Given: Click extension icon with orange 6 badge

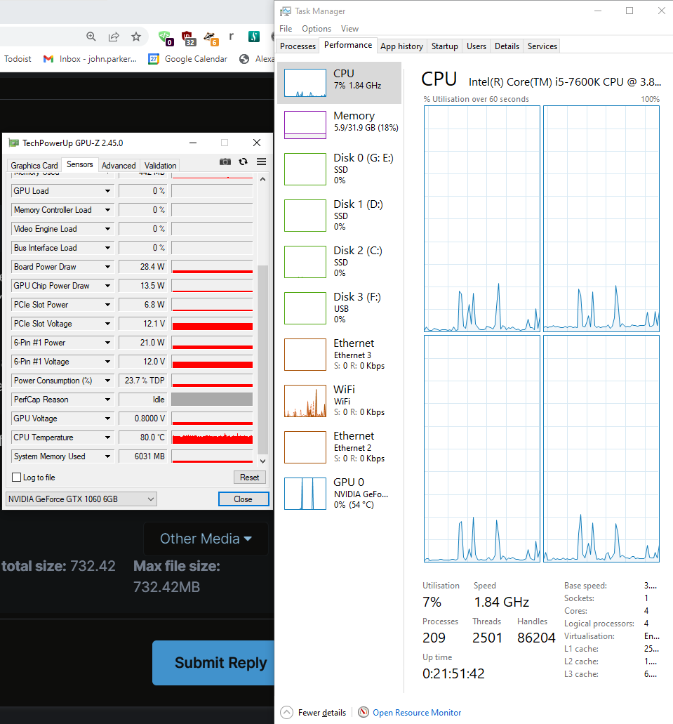Looking at the screenshot, I should [x=211, y=38].
